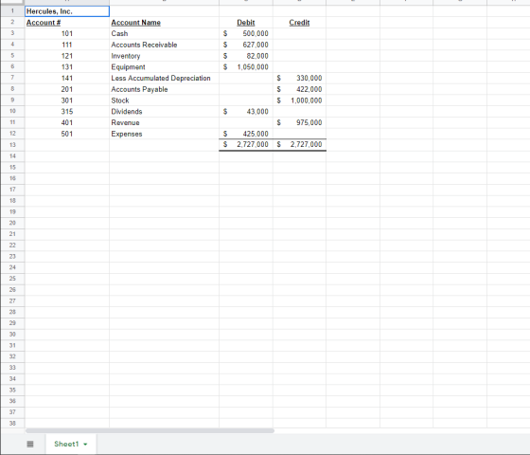Click the horizontal scrollbar at bottom

pyautogui.click(x=150, y=430)
